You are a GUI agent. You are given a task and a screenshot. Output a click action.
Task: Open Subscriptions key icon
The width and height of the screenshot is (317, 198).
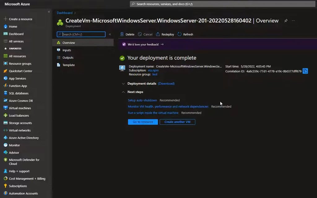(6, 186)
